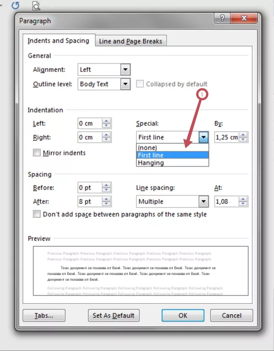274x351 pixels.
Task: Click the Left indentation field
Action: click(90, 123)
